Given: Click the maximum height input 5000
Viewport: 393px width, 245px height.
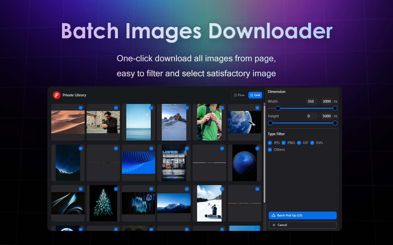Looking at the screenshot, I should tap(327, 116).
